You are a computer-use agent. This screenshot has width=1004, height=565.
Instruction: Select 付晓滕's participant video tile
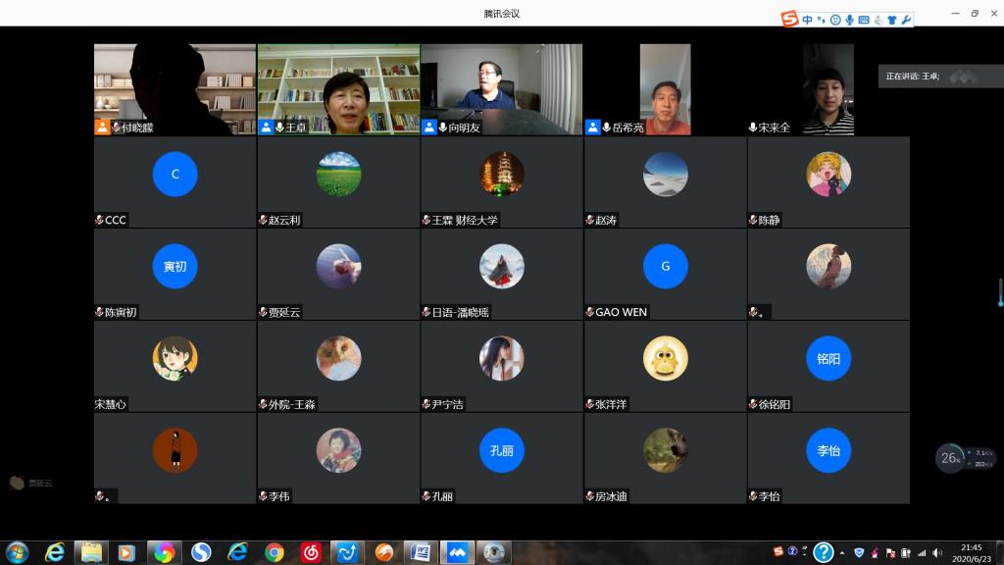175,89
